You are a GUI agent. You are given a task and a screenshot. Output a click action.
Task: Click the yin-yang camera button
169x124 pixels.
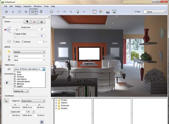[27, 22]
